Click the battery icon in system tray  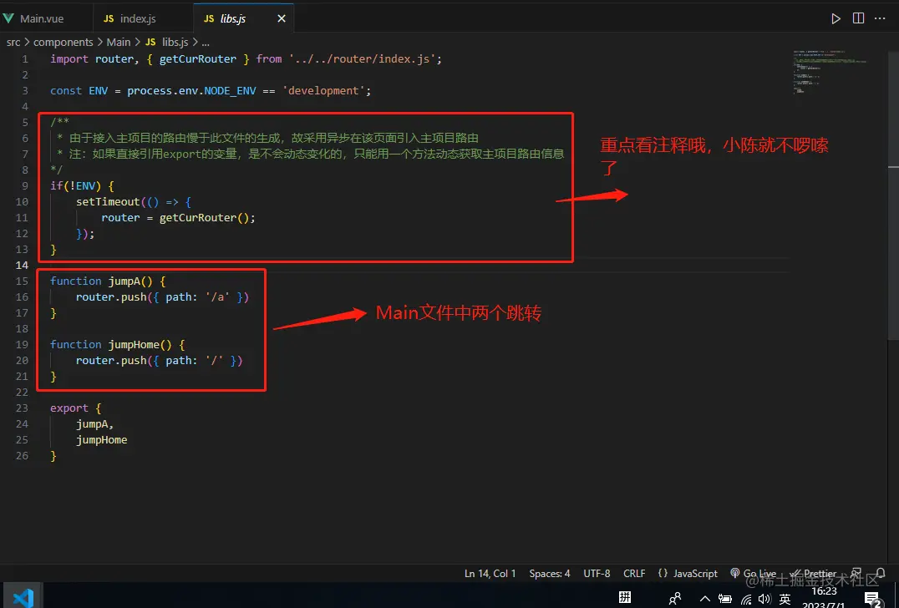point(724,599)
